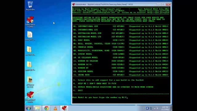
Task: Click 'HELP ME I DON'T KNOW WHAT TO PICK' line
Action: [95, 84]
